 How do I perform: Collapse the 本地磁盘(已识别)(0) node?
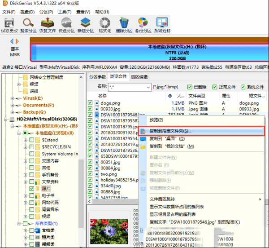pyautogui.click(x=18, y=133)
